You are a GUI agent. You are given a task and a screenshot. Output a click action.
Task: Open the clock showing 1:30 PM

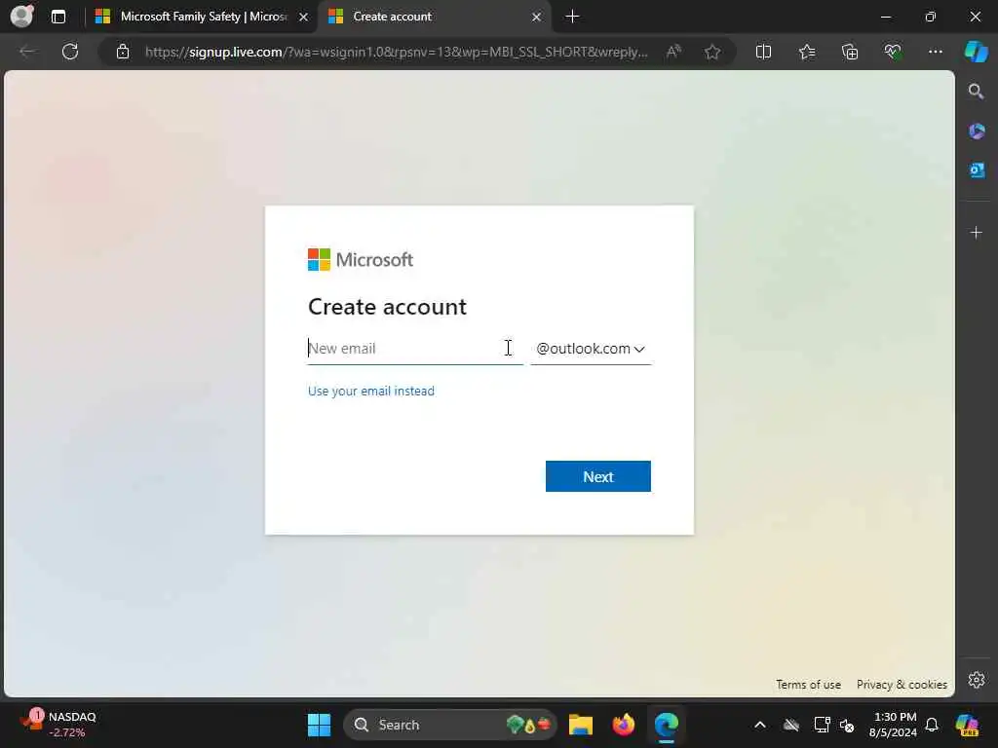tap(893, 725)
